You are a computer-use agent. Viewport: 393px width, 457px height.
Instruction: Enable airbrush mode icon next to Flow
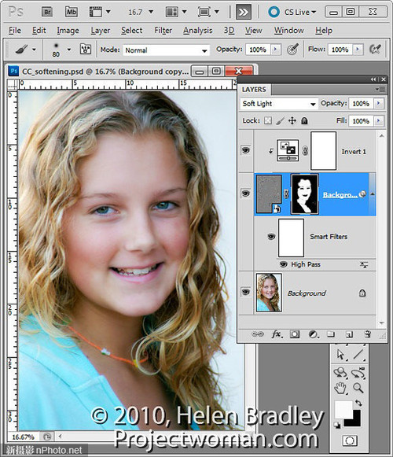pos(375,50)
